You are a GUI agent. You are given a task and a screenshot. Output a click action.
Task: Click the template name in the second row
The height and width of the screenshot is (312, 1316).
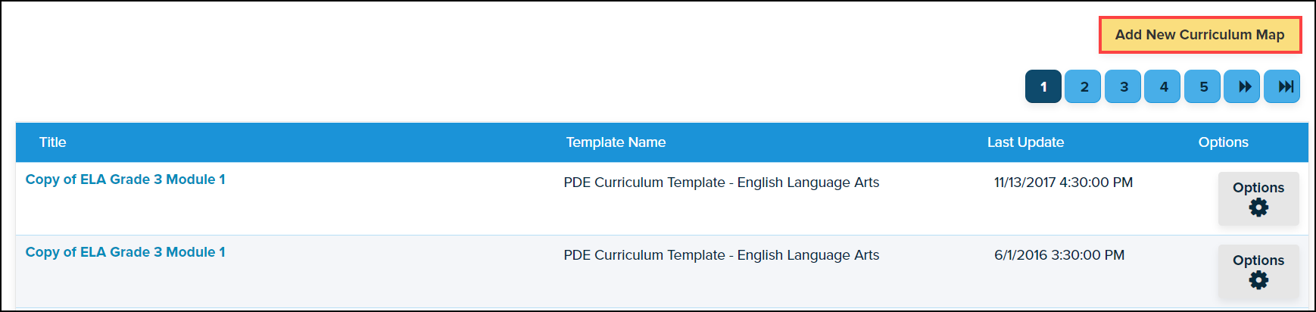721,255
